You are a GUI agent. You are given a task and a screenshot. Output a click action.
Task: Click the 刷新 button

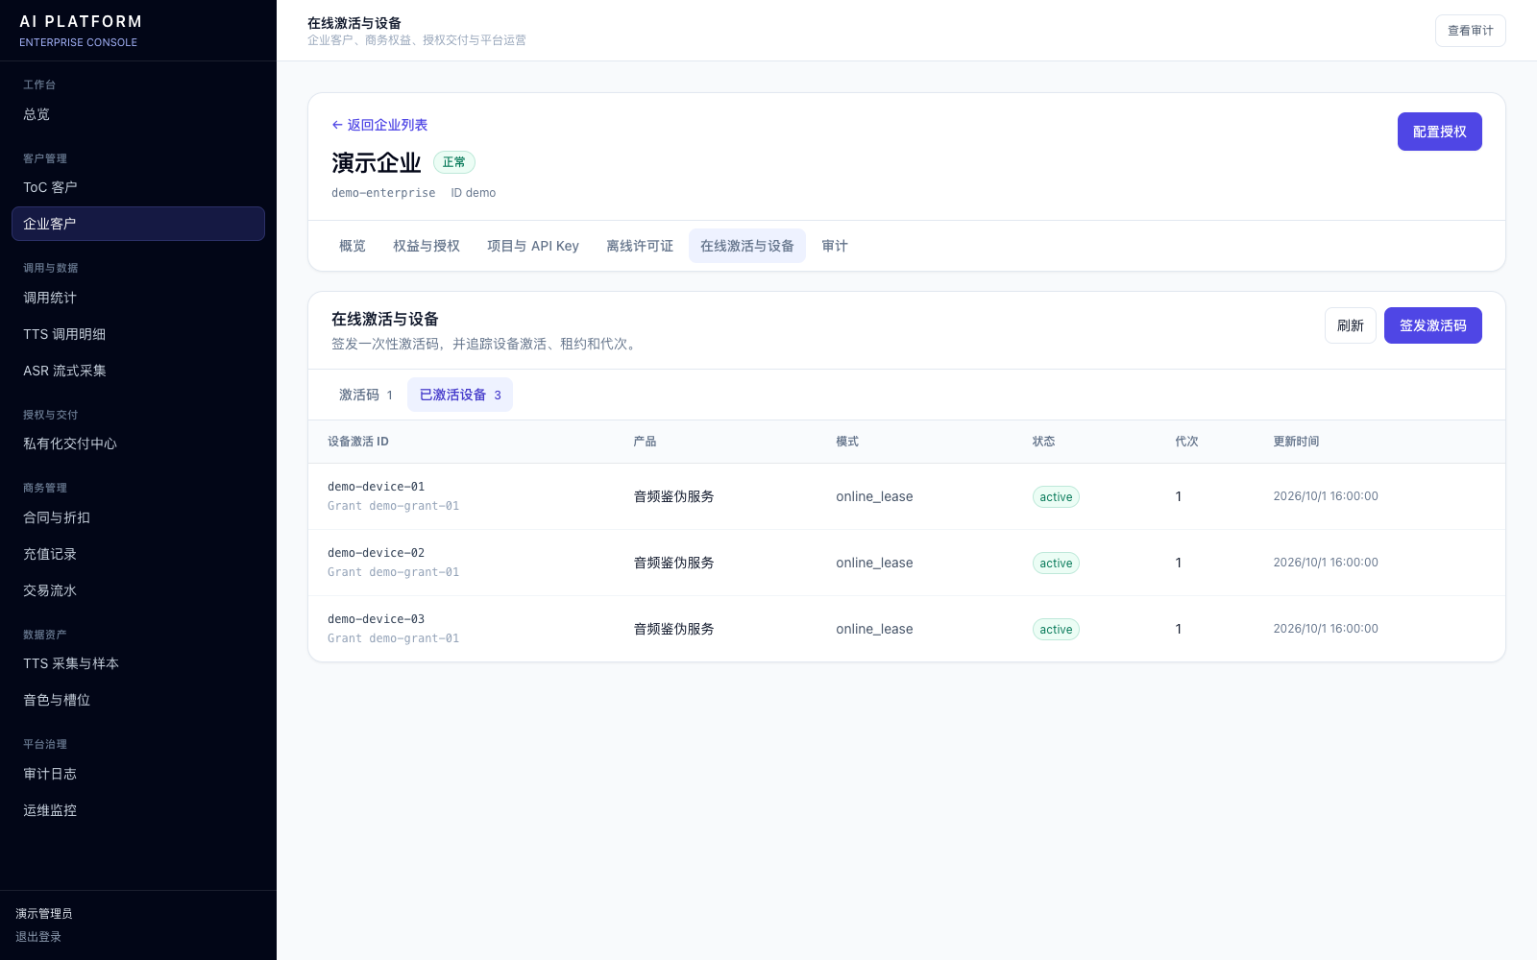[1350, 325]
